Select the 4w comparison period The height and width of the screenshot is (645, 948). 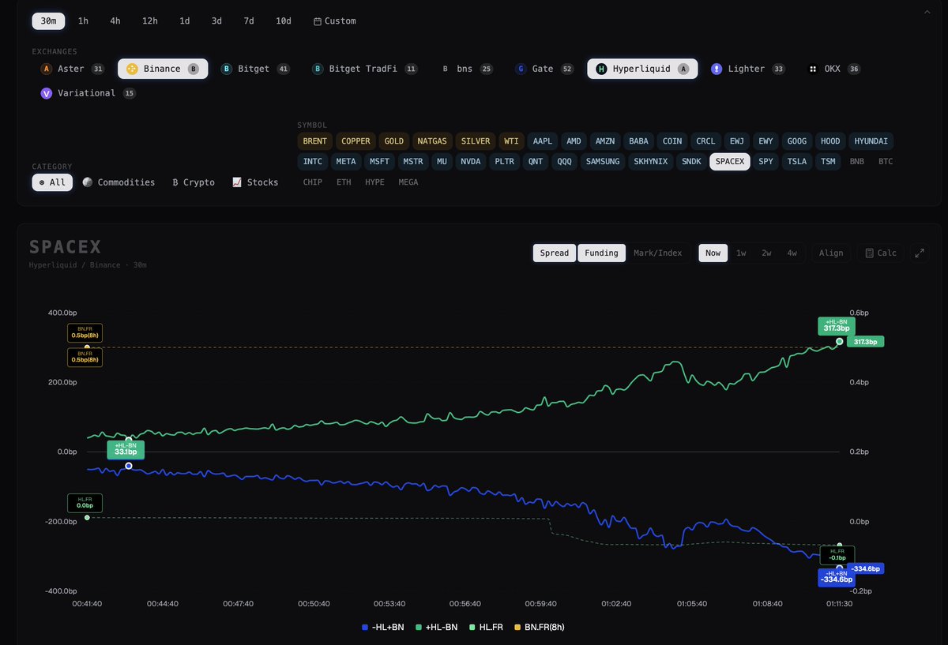click(792, 253)
